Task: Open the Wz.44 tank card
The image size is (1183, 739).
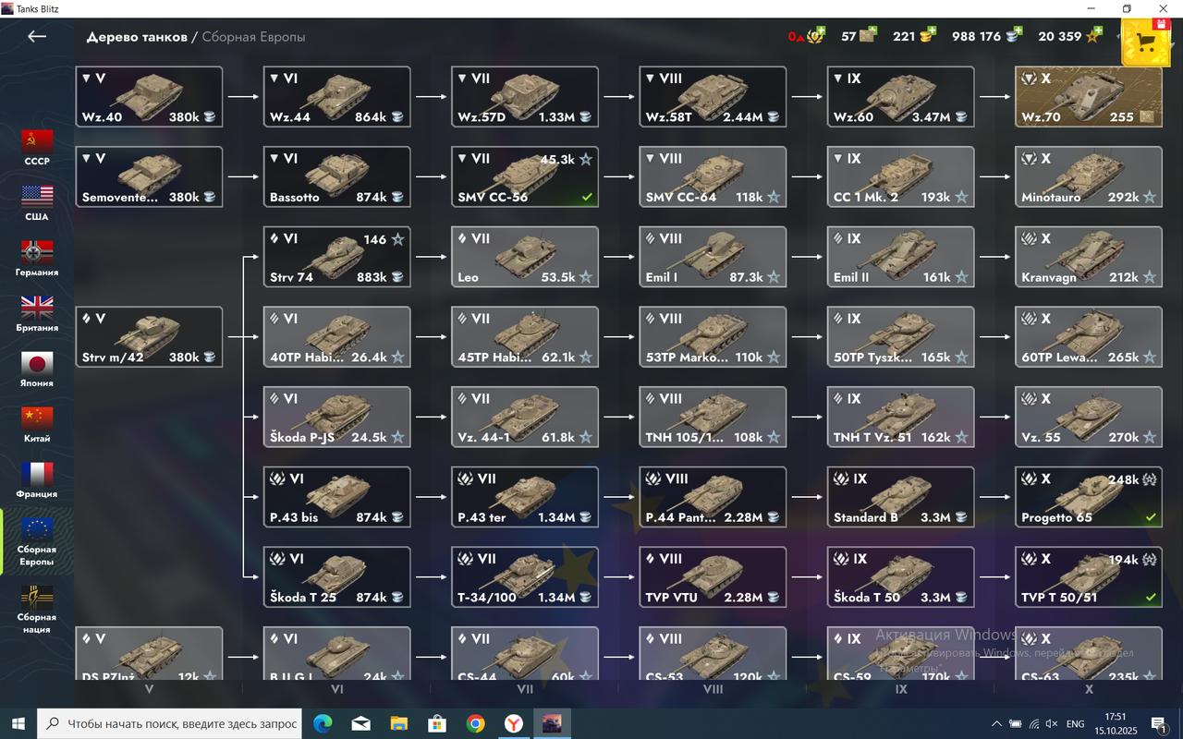Action: (337, 97)
